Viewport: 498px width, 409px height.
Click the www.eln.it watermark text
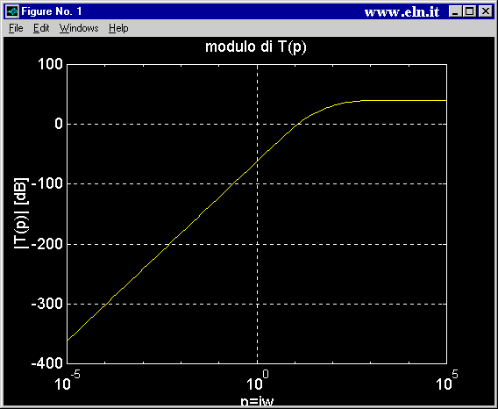click(402, 12)
